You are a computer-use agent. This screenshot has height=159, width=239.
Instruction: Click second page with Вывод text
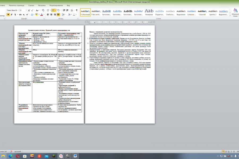pos(120,74)
